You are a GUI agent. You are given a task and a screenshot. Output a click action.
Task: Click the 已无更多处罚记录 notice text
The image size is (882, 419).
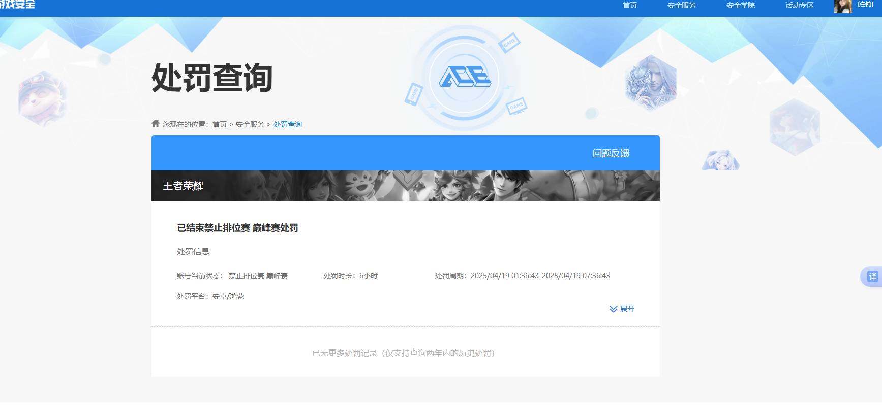pyautogui.click(x=404, y=353)
